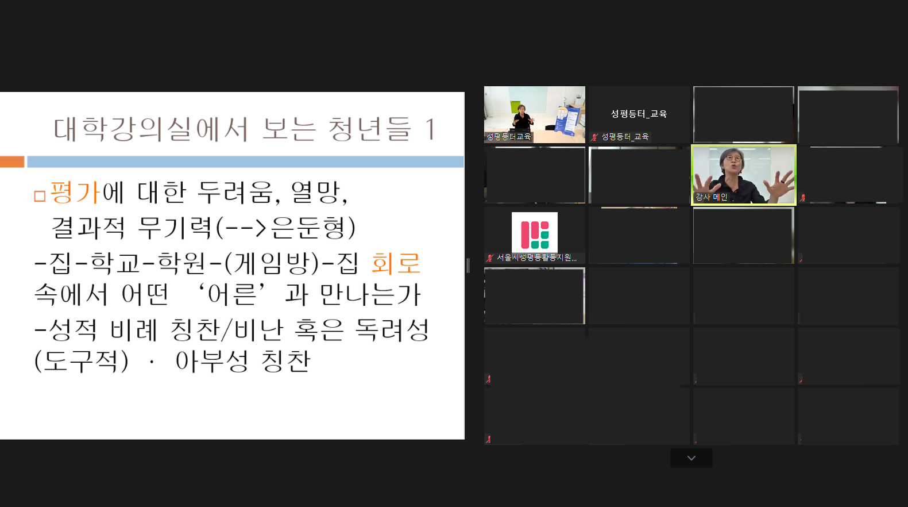Screen dimensions: 908x507
Task: Grab the divider handle between slide and gallery
Action: [x=468, y=266]
